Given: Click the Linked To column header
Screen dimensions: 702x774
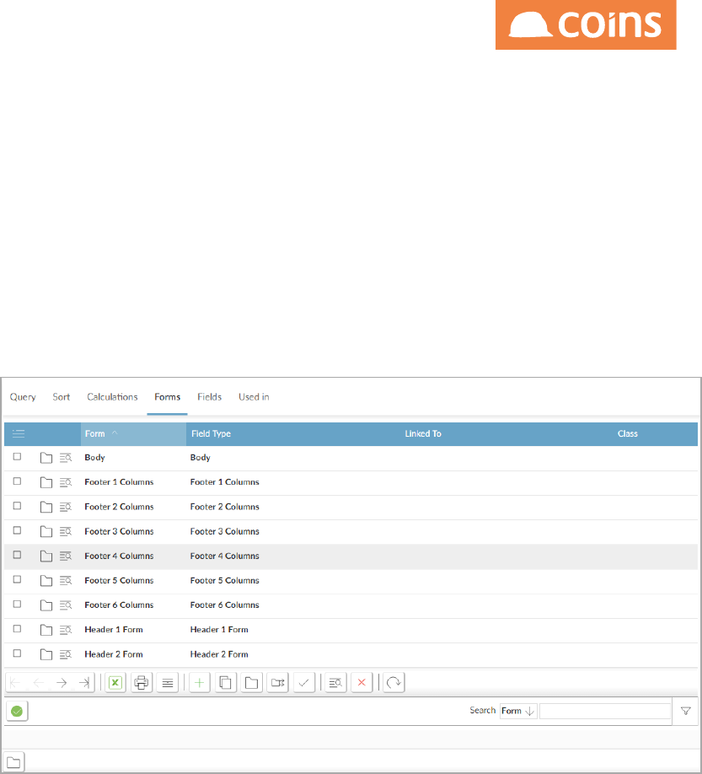Looking at the screenshot, I should point(423,434).
